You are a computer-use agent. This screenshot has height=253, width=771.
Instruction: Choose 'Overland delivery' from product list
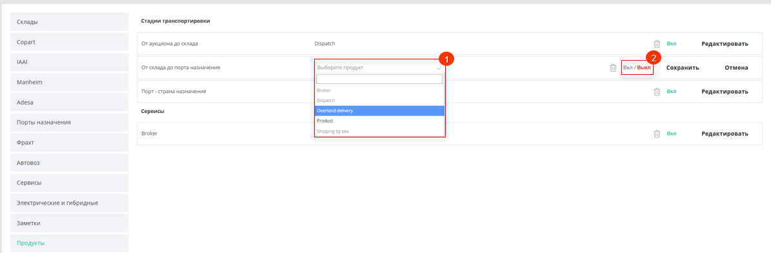[379, 111]
